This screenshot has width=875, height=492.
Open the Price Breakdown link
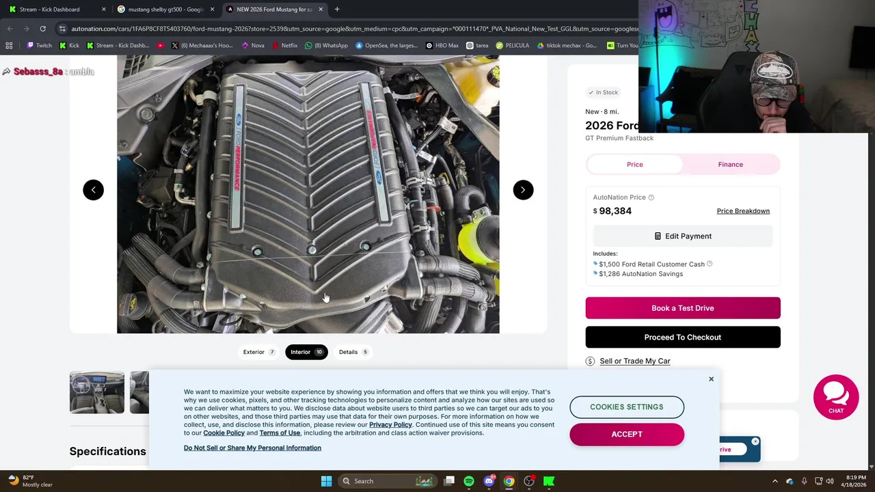pos(743,211)
